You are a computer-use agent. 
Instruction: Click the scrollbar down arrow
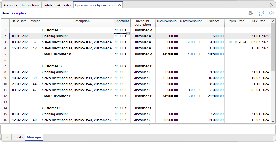click(x=273, y=120)
